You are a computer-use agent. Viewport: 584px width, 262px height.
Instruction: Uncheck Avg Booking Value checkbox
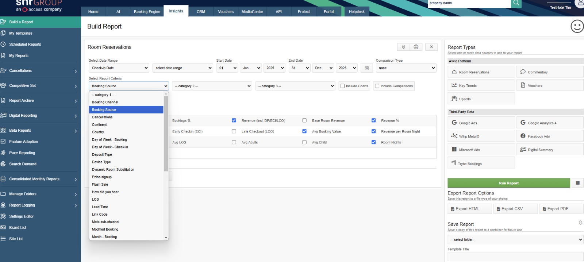[x=304, y=131]
